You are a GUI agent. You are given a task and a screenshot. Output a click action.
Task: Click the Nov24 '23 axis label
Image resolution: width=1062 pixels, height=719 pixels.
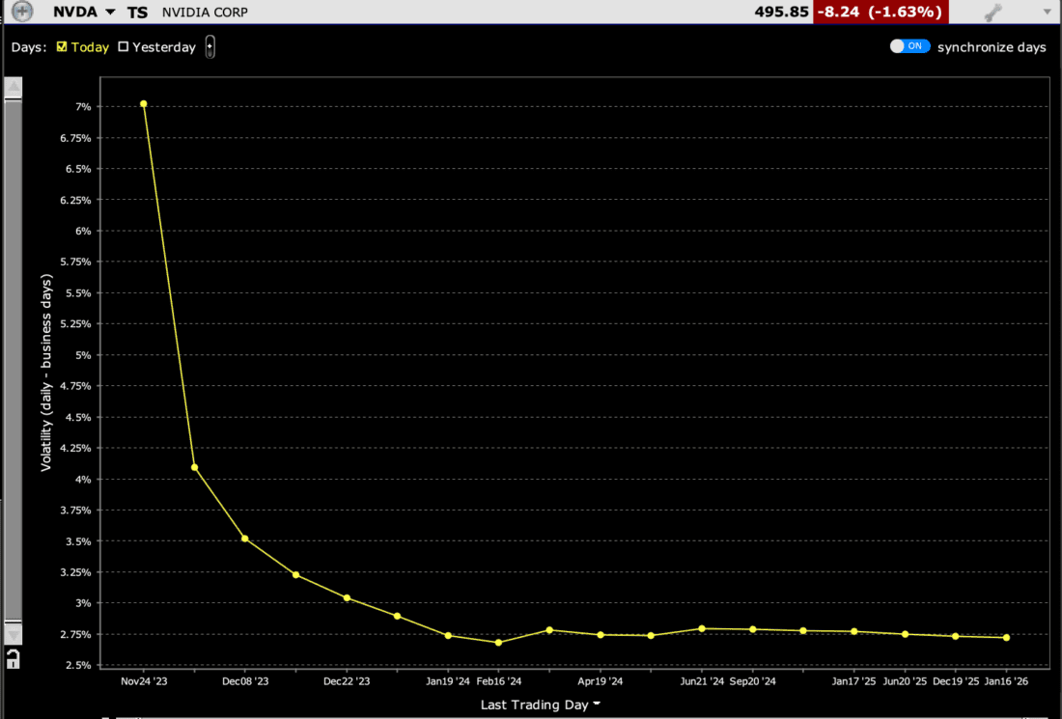click(145, 680)
